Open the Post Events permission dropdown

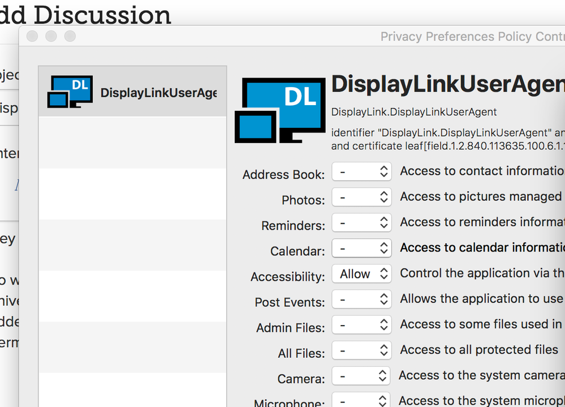(x=361, y=300)
